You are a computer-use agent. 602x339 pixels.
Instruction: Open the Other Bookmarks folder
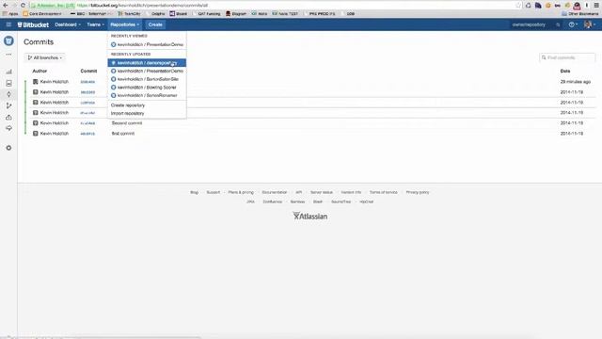tap(580, 14)
